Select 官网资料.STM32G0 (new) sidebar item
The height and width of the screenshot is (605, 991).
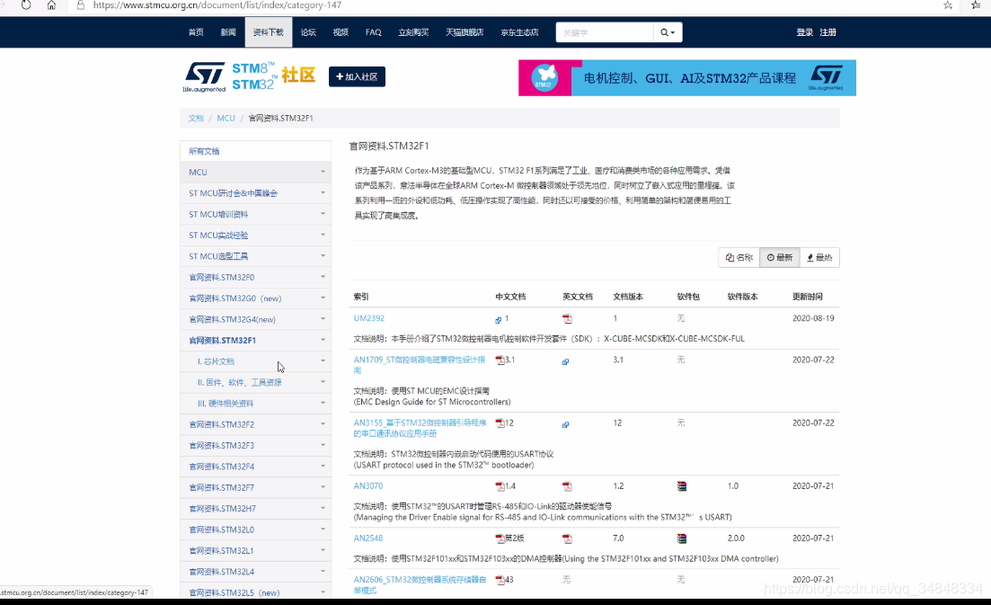pyautogui.click(x=255, y=298)
